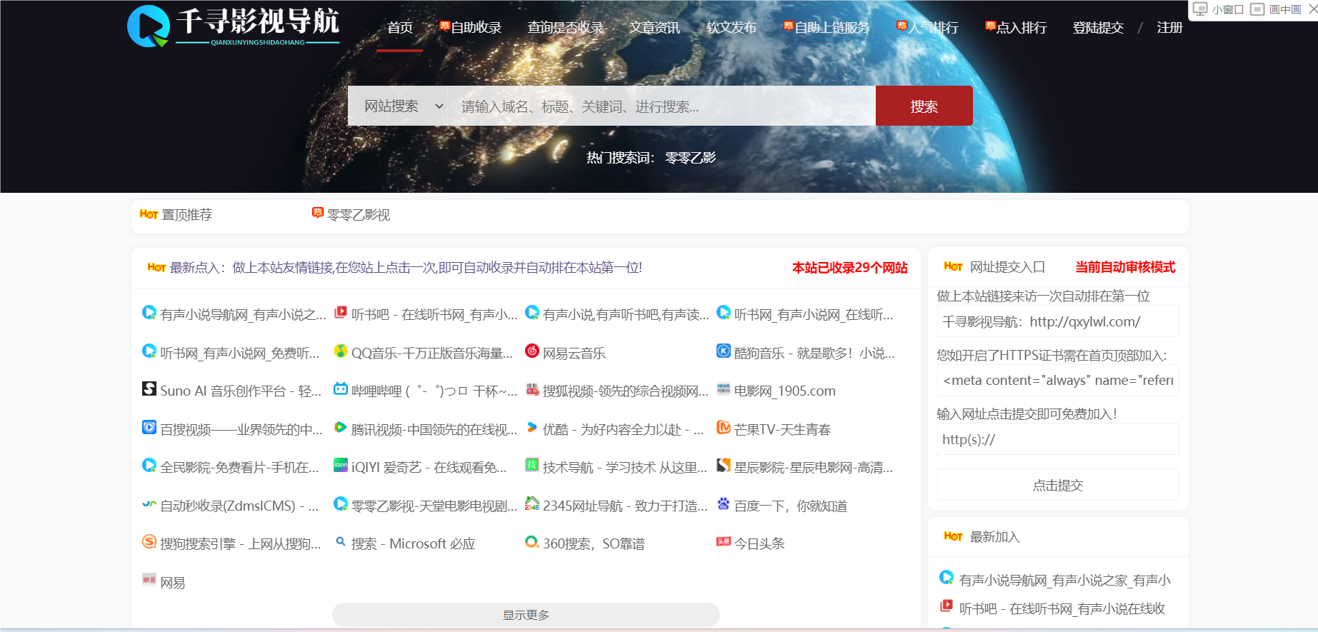Click the 电影网_1905.com favicon
Image resolution: width=1318 pixels, height=632 pixels.
pos(724,389)
